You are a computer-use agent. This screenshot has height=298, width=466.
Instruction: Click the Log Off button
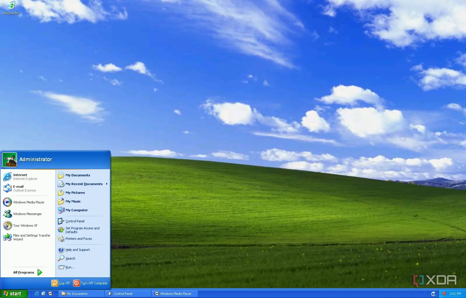61,283
